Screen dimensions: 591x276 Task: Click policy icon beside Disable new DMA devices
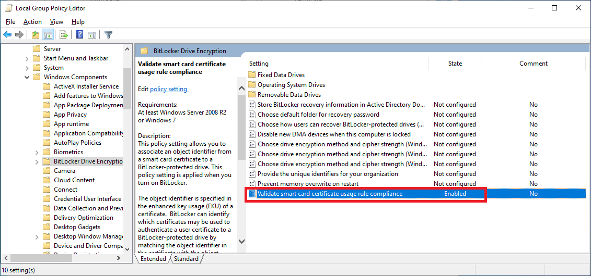click(252, 134)
